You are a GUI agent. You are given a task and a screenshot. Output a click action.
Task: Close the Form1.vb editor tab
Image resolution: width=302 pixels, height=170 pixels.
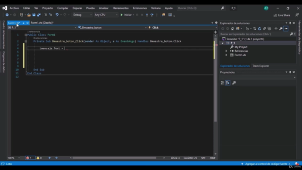click(x=27, y=23)
